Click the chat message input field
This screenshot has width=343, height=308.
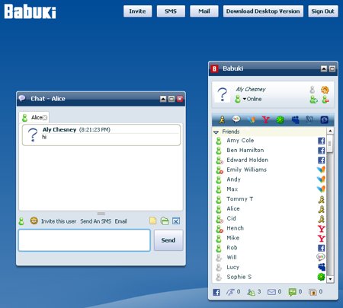coord(85,240)
